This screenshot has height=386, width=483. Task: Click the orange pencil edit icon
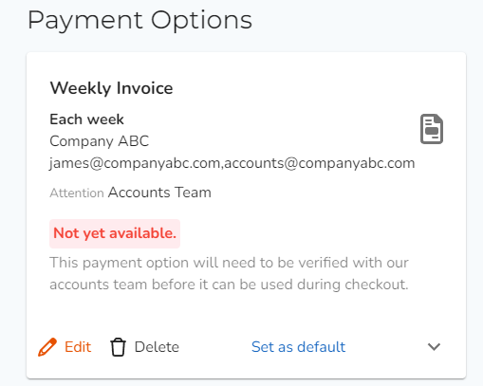point(47,347)
